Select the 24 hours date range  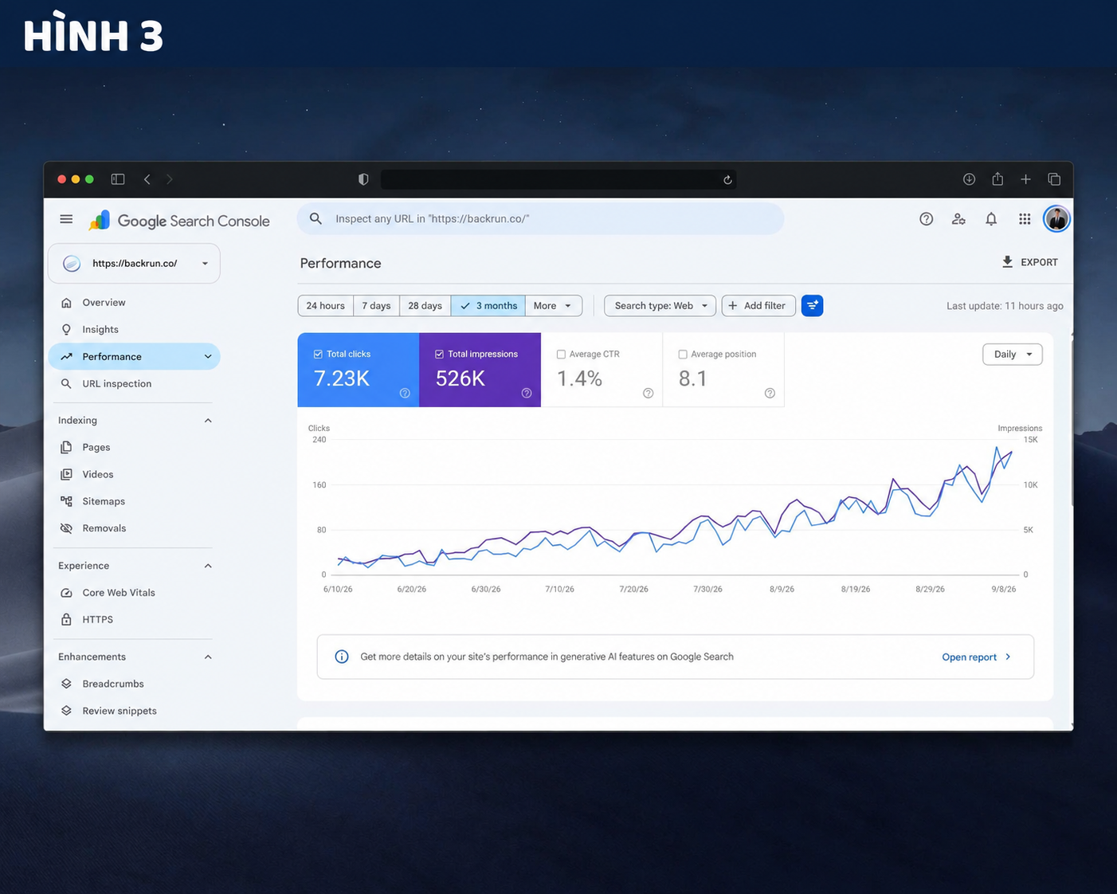pos(326,306)
